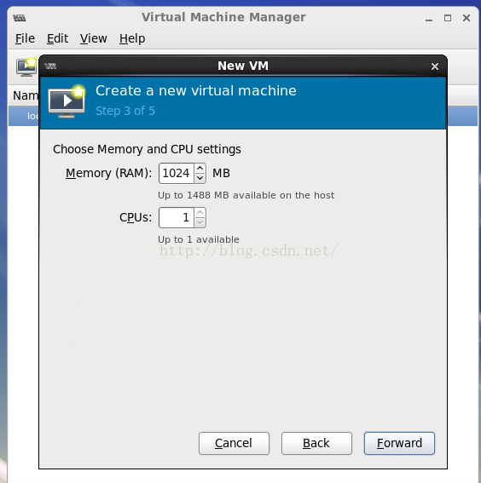The height and width of the screenshot is (483, 481).
Task: Decrease CPUs count with down arrow
Action: tap(200, 222)
